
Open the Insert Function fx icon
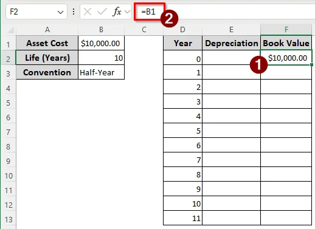point(117,12)
